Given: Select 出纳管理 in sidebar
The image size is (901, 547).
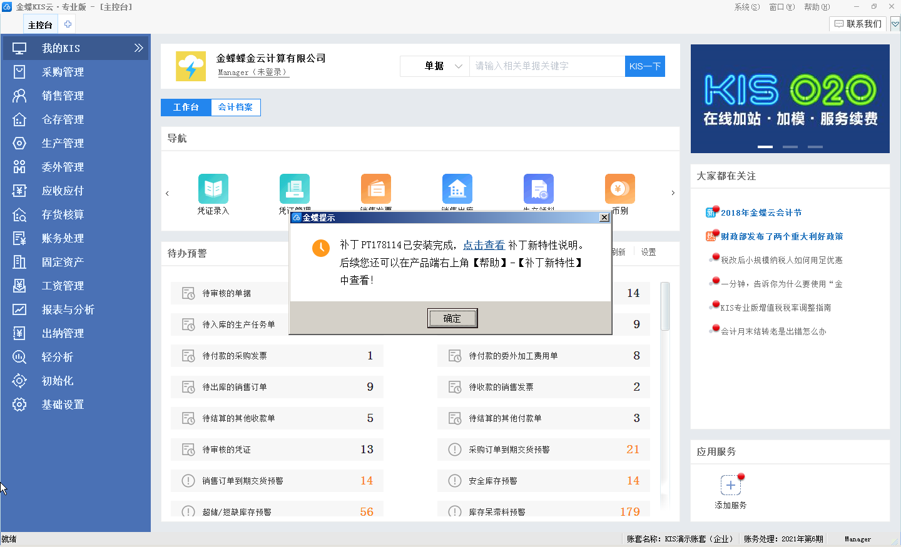Looking at the screenshot, I should point(75,333).
